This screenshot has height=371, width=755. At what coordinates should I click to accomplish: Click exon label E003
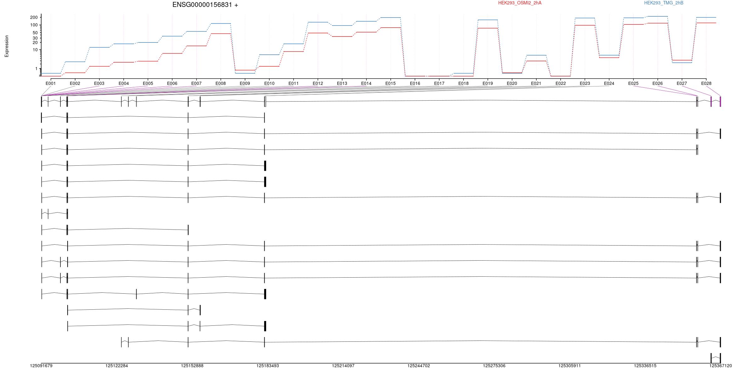tap(99, 83)
